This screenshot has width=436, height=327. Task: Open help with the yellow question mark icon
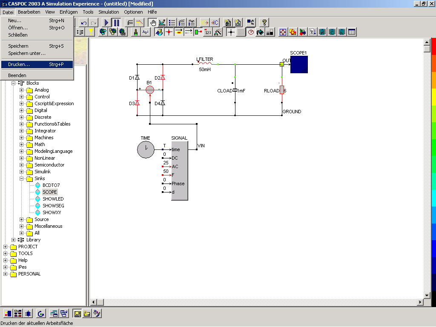[x=264, y=23]
